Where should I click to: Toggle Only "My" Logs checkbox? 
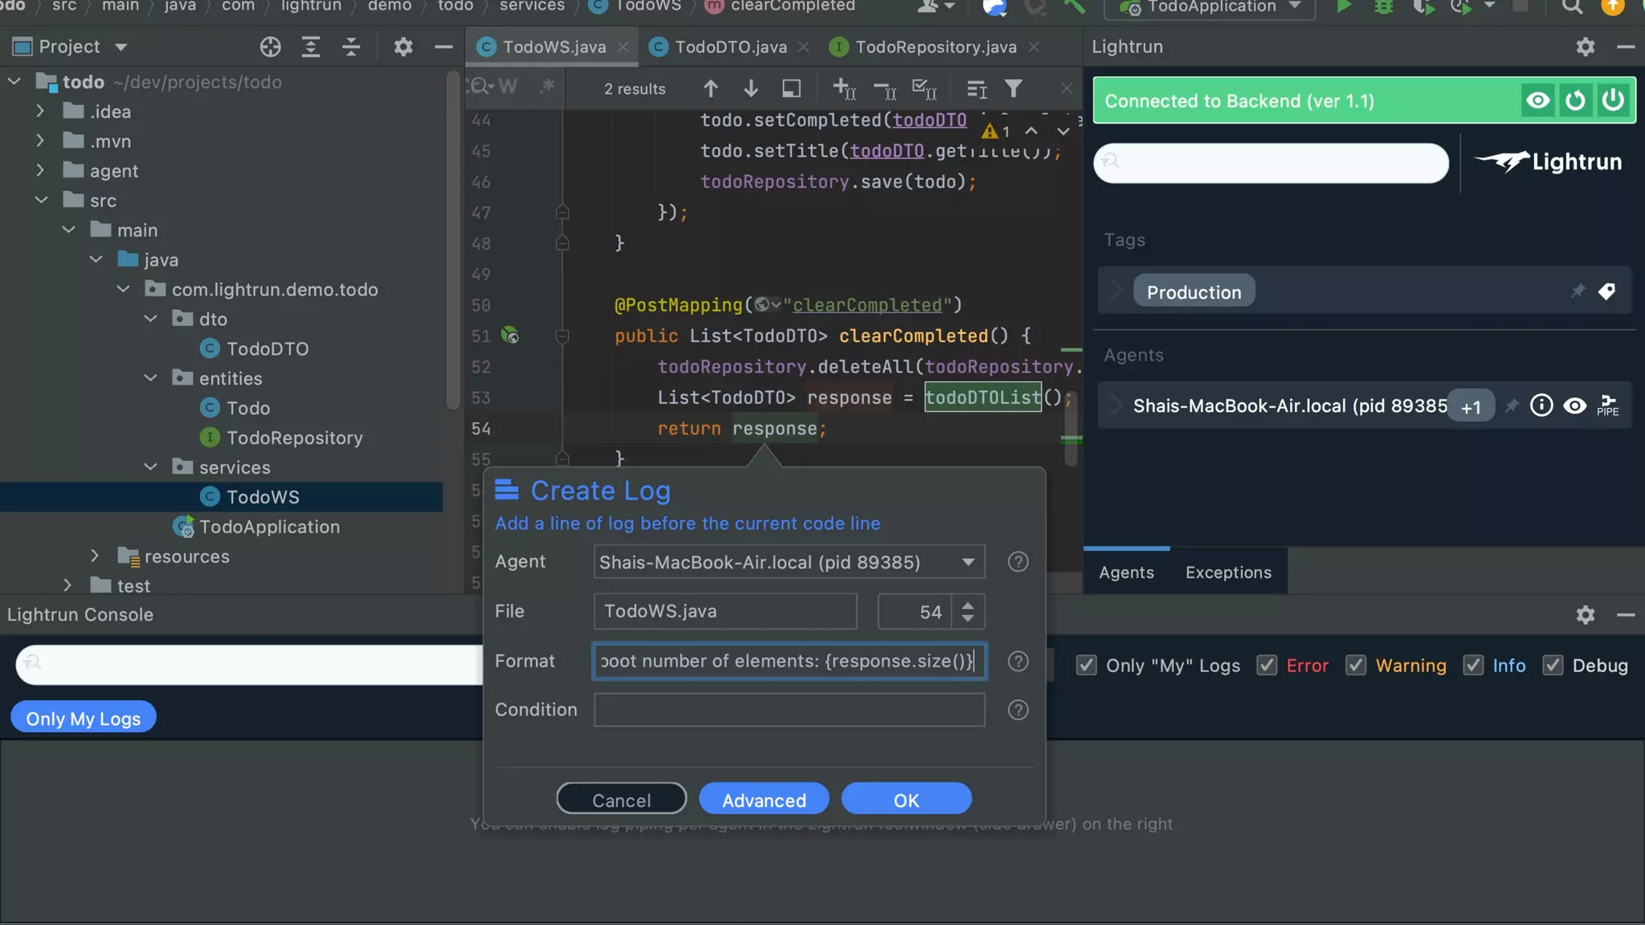coord(1086,666)
